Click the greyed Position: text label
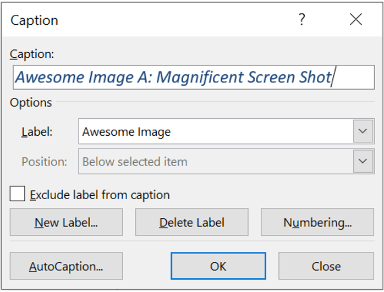Viewport: 384px width, 292px height. coord(44,162)
